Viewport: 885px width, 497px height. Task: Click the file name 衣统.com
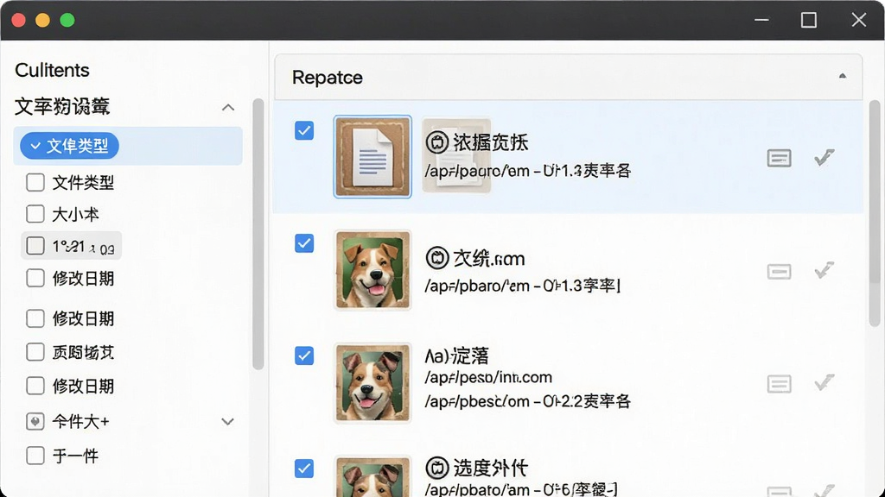click(489, 259)
